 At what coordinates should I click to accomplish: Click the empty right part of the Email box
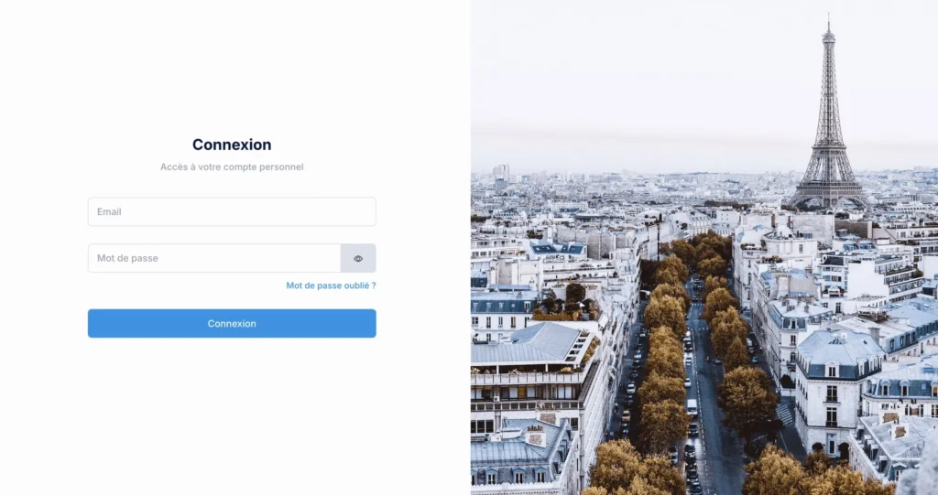(x=300, y=211)
